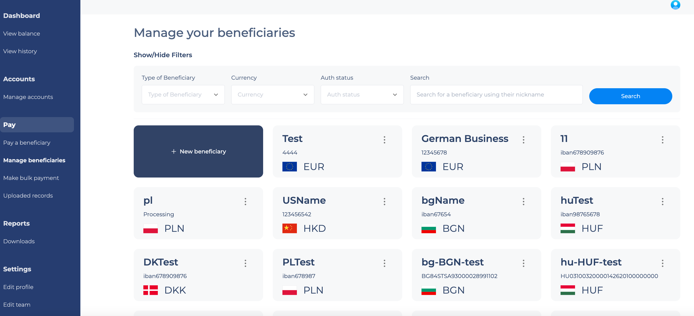Click the New beneficiary button

pyautogui.click(x=198, y=151)
